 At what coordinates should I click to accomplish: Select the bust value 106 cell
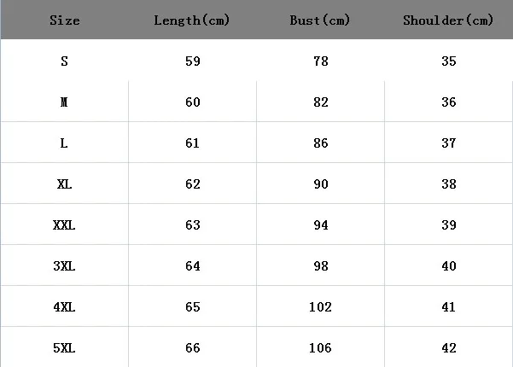pos(321,348)
